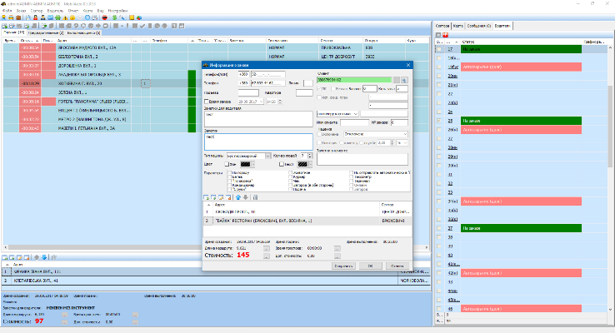Click the first add-address icon in the dialog
615x333 pixels.
point(207,196)
